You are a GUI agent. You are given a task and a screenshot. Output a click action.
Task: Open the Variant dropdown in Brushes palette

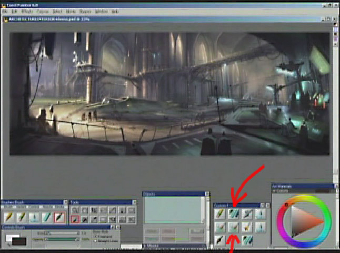pyautogui.click(x=21, y=207)
